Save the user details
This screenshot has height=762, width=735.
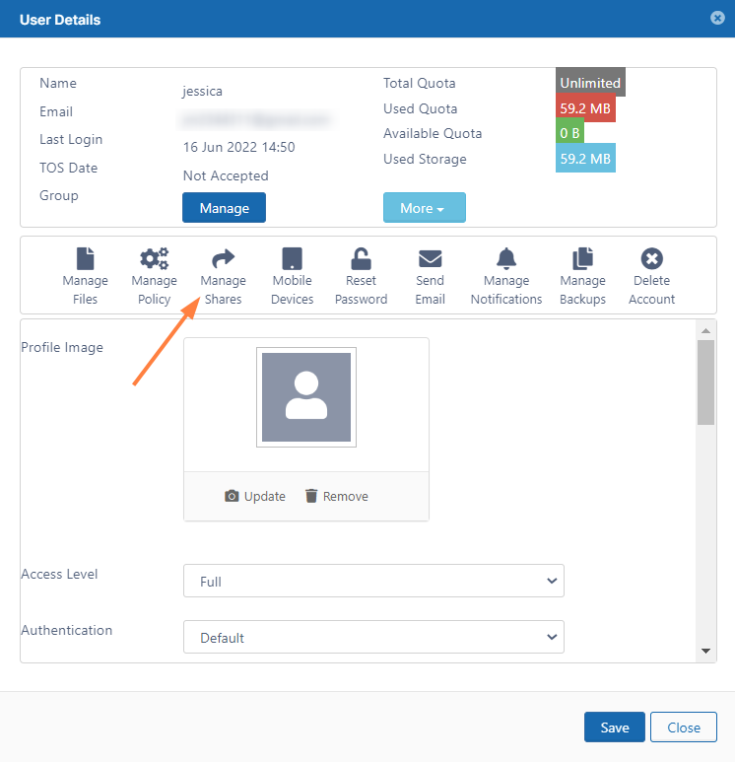pyautogui.click(x=614, y=727)
